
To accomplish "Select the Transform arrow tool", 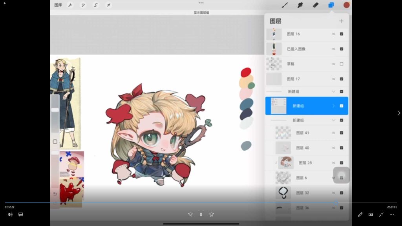I will point(108,5).
